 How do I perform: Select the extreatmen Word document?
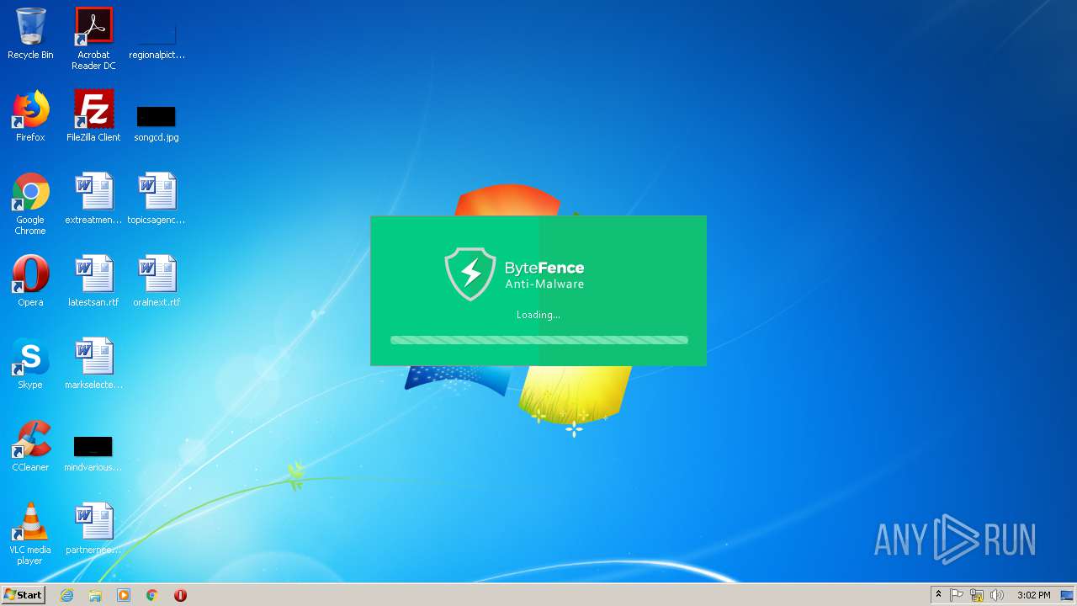[x=93, y=199]
